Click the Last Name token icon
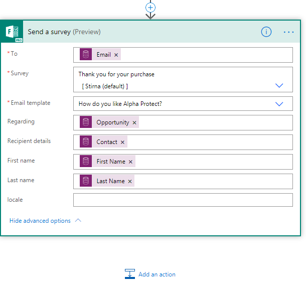 86,181
